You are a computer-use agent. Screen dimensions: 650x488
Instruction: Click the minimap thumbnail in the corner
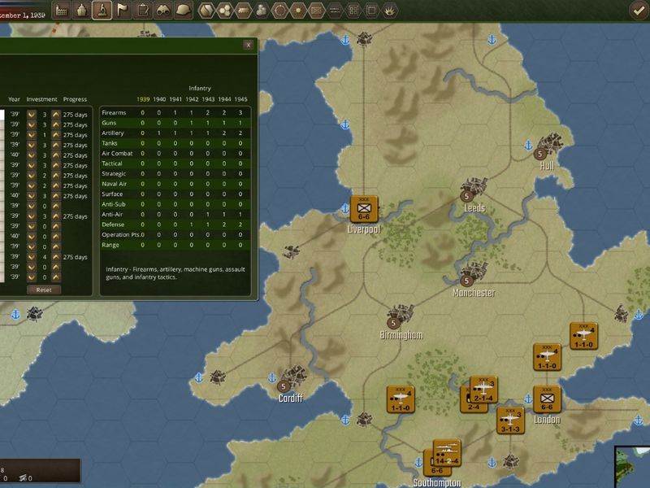coord(632,467)
